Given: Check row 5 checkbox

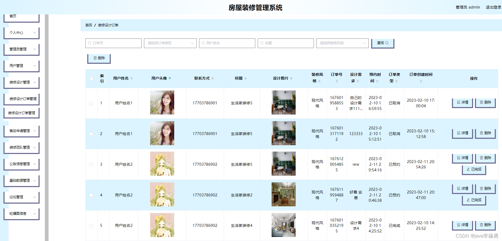Looking at the screenshot, I should (x=91, y=226).
